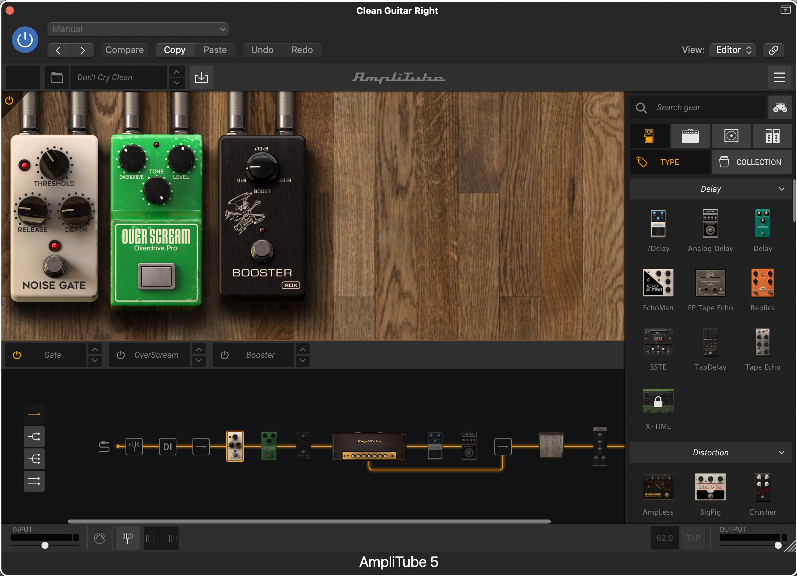Image resolution: width=797 pixels, height=576 pixels.
Task: Save the preset with download icon
Action: 202,77
